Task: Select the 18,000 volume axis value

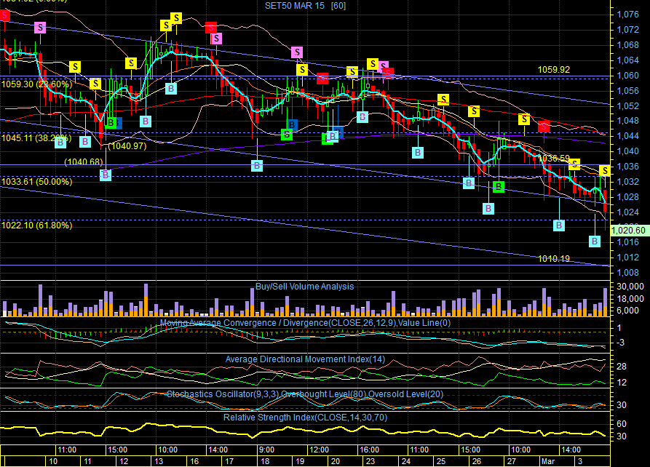Action: click(x=630, y=299)
